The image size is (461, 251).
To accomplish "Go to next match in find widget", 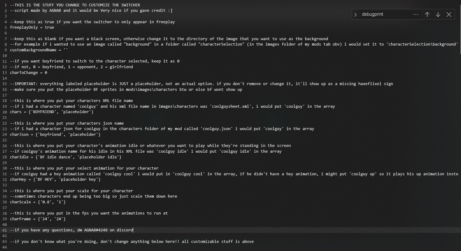I will [x=438, y=14].
